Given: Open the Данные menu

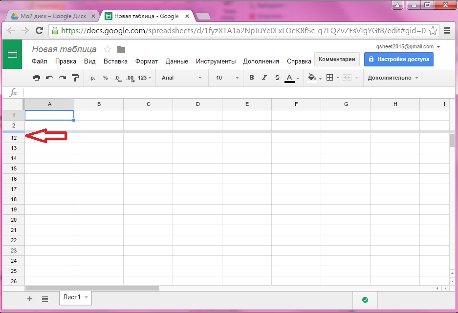Looking at the screenshot, I should point(177,61).
